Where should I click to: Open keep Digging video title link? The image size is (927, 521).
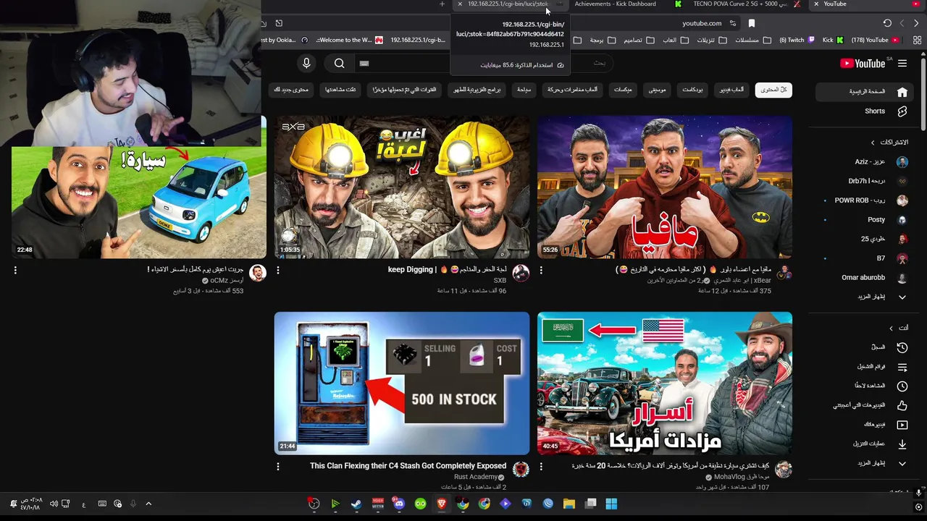pos(447,270)
